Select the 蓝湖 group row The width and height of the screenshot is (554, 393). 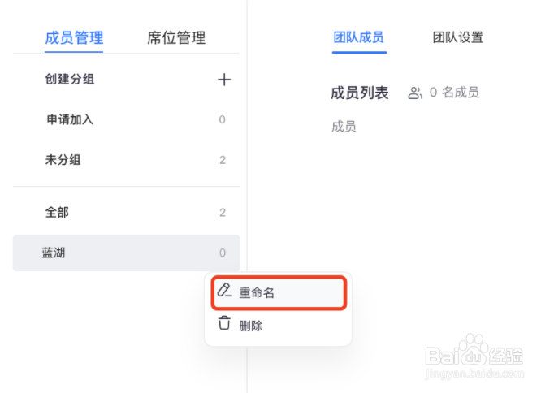coord(127,253)
